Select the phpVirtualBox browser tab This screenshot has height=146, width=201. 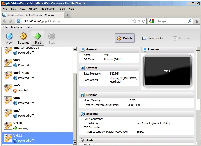tap(32, 15)
